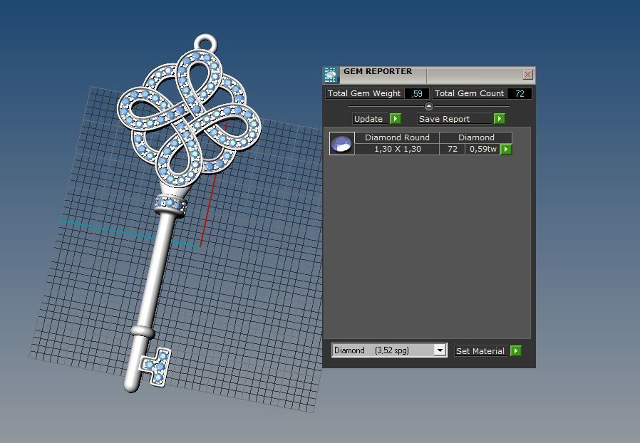Select the 0,59tw weight cell

[482, 149]
